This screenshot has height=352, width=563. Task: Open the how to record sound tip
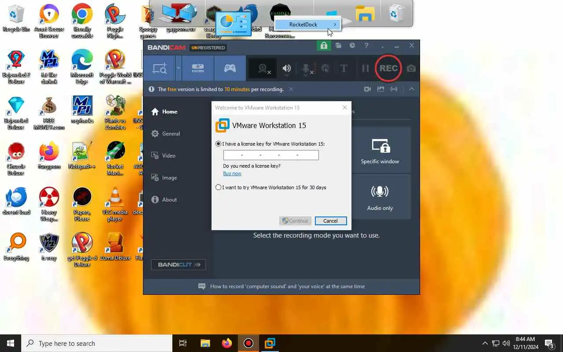[281, 286]
